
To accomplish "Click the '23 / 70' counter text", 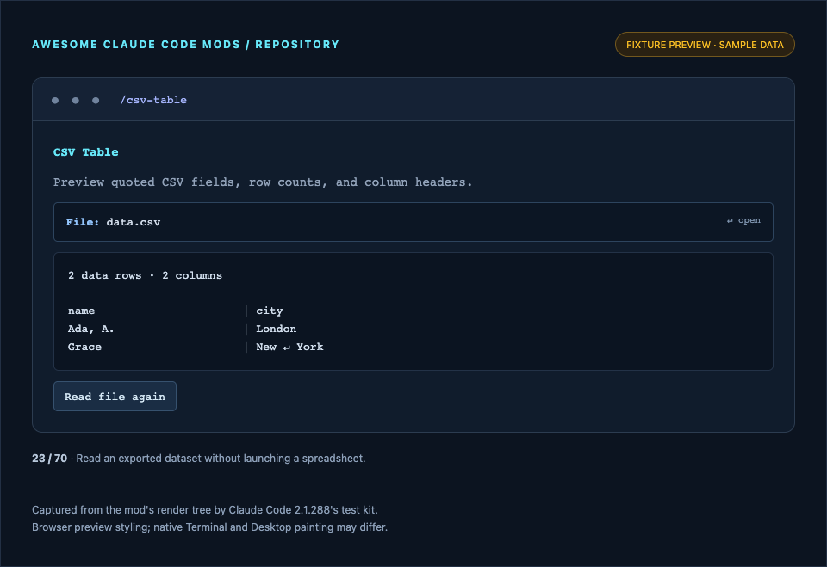I will pos(50,459).
